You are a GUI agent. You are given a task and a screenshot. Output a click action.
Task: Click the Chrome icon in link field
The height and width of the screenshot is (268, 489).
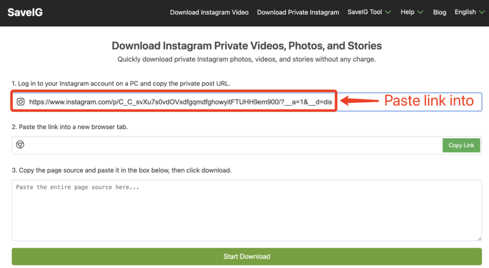click(20, 144)
